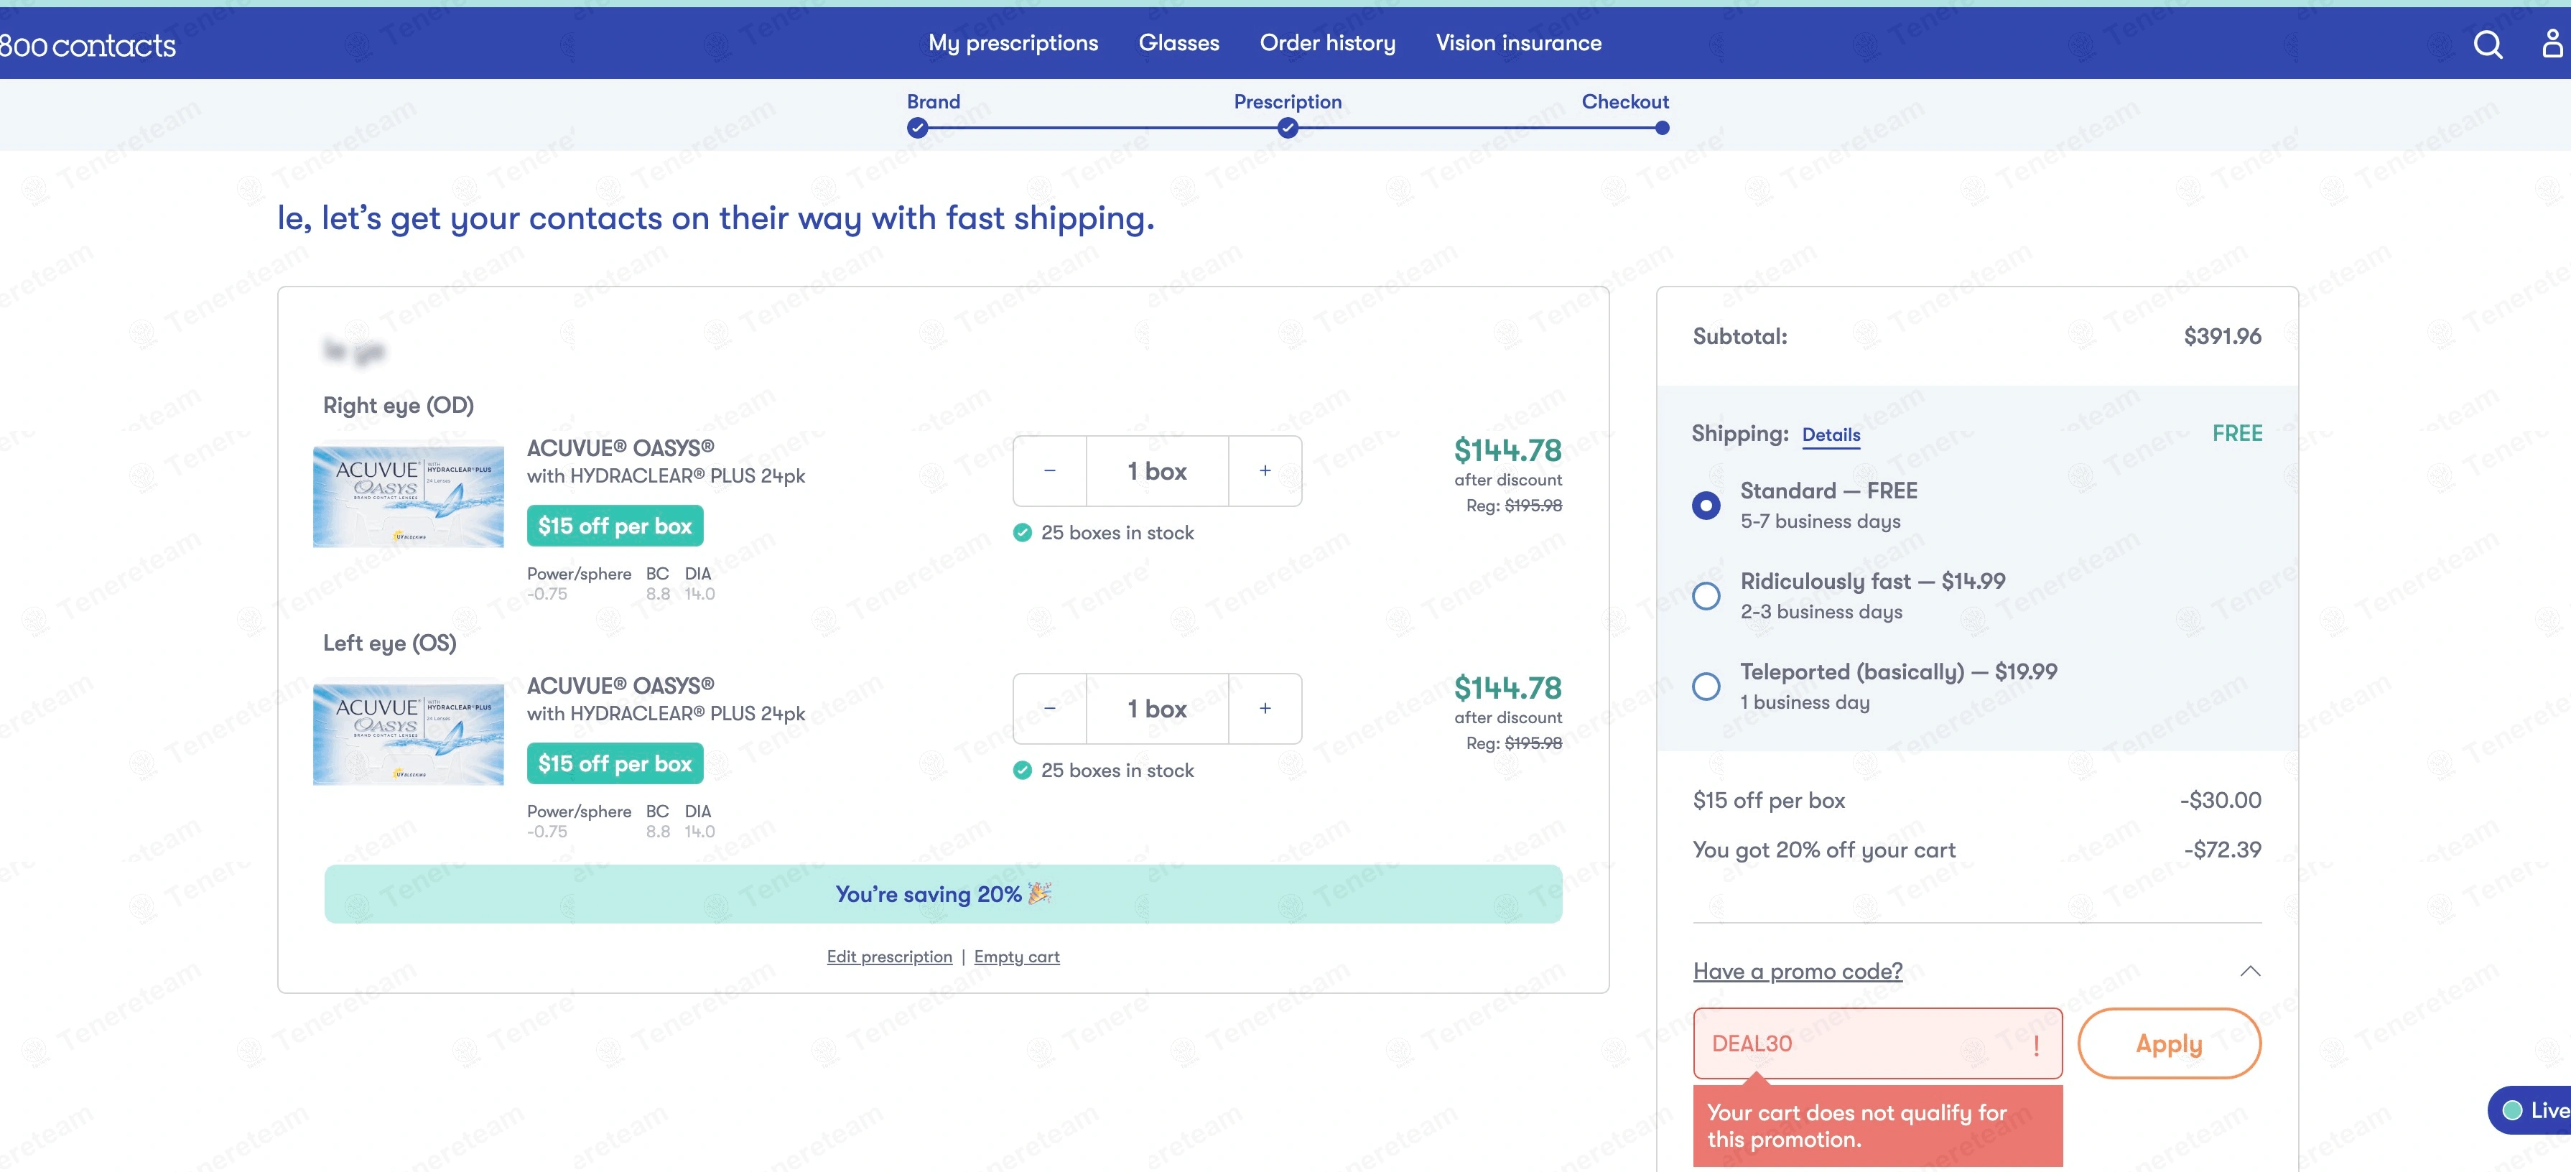The image size is (2571, 1172).
Task: Click the 1-800 contacts logo
Action: click(x=88, y=45)
